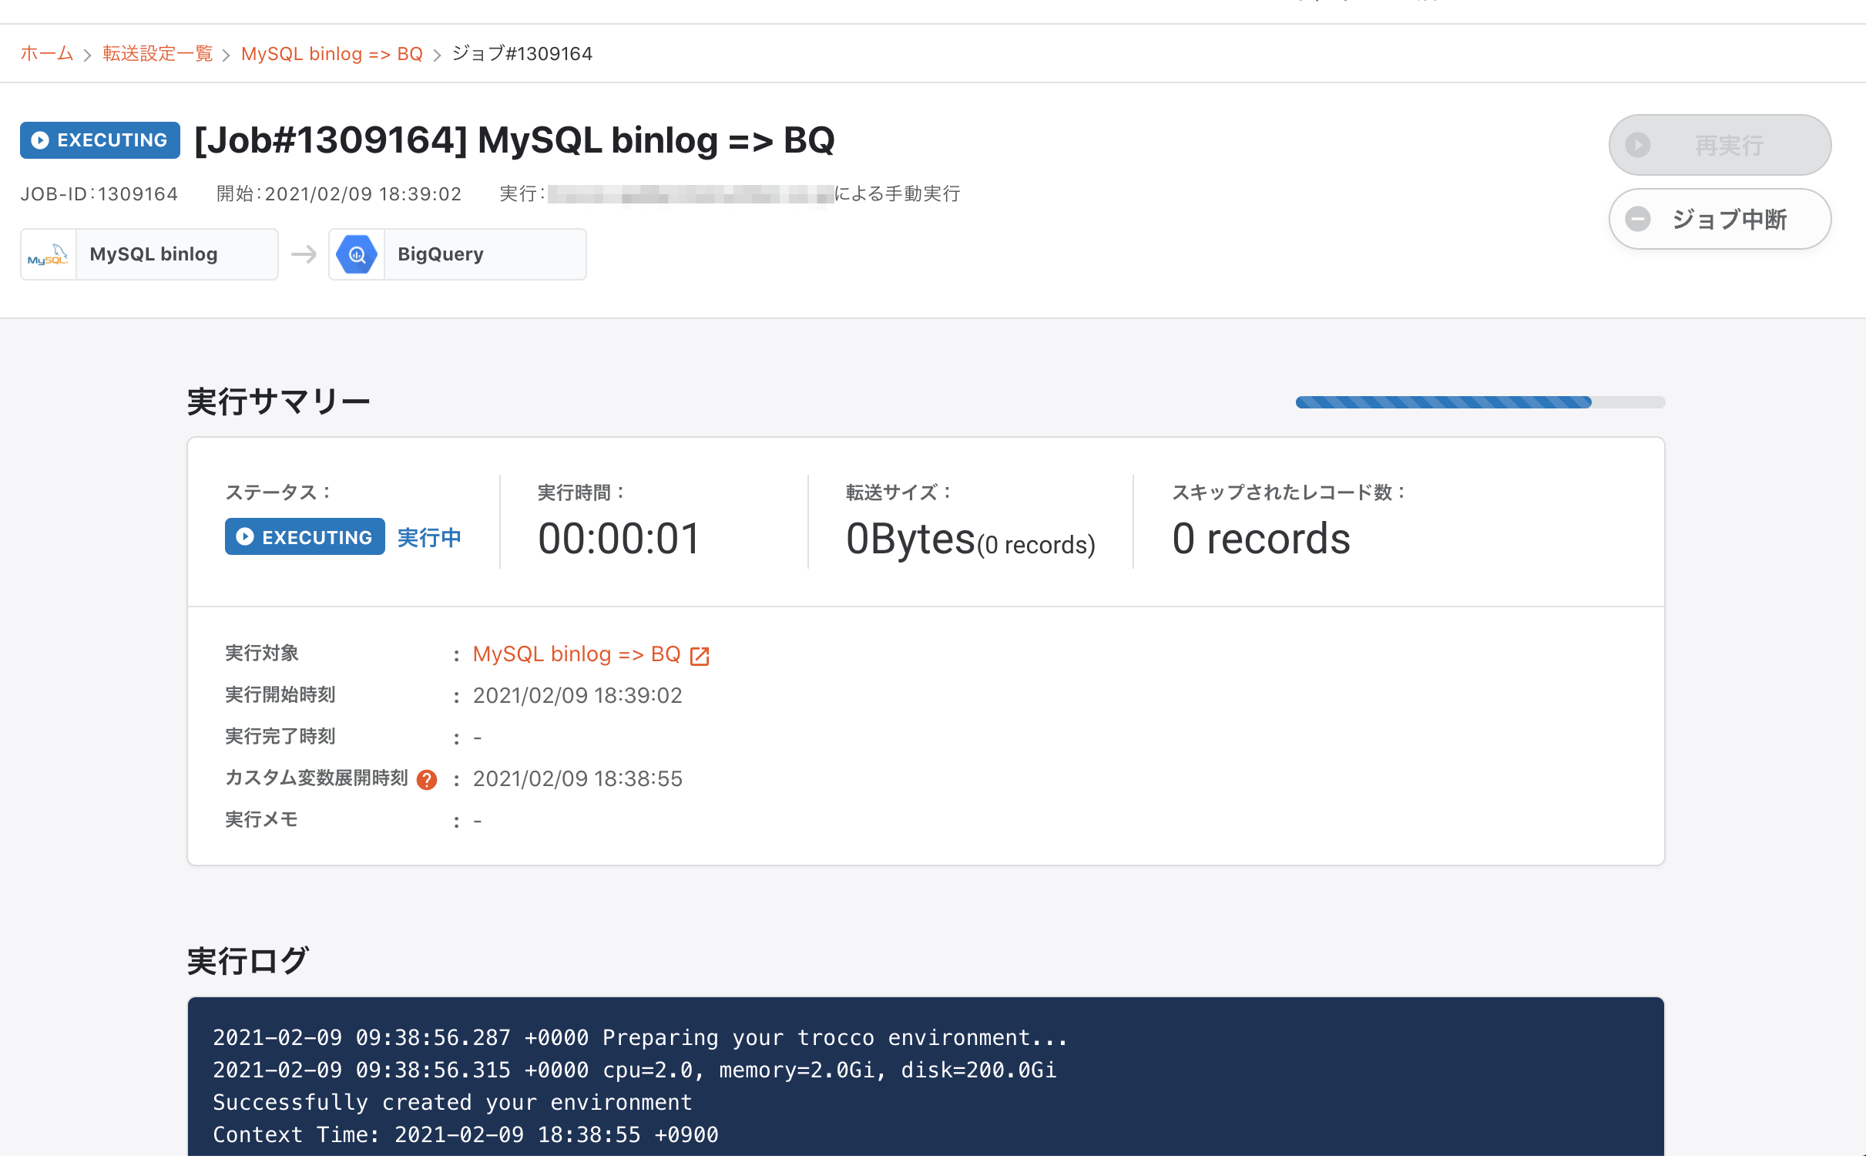Click the MySQL binlog => BQ breadcrumb link
Image resolution: width=1866 pixels, height=1156 pixels.
click(332, 53)
